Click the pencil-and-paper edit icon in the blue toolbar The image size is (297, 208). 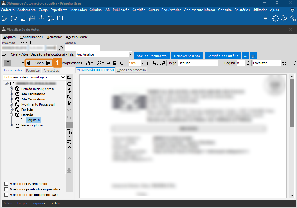point(4,18)
